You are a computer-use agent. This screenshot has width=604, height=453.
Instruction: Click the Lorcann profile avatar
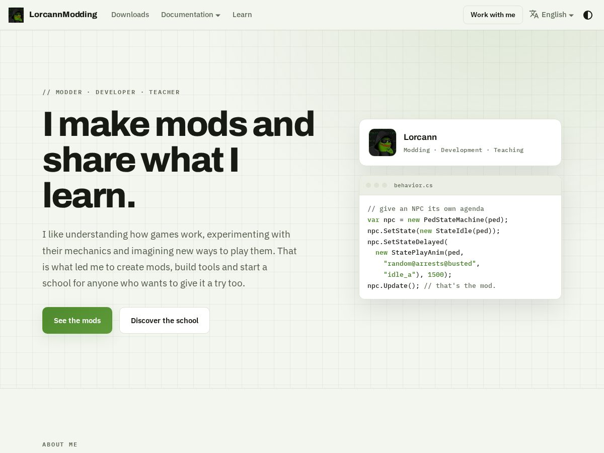click(x=383, y=142)
